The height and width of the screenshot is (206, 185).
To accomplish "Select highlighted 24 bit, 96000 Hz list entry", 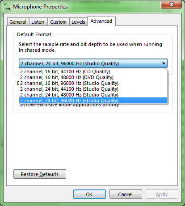I will tap(93, 101).
